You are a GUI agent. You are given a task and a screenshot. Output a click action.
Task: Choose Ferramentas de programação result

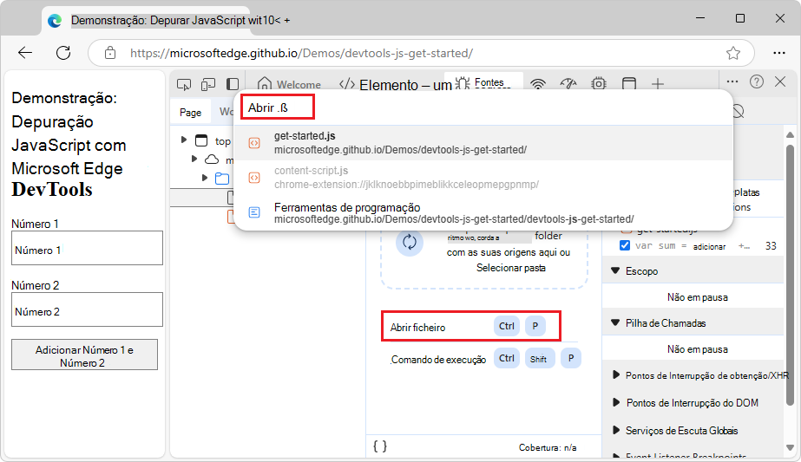pos(483,213)
